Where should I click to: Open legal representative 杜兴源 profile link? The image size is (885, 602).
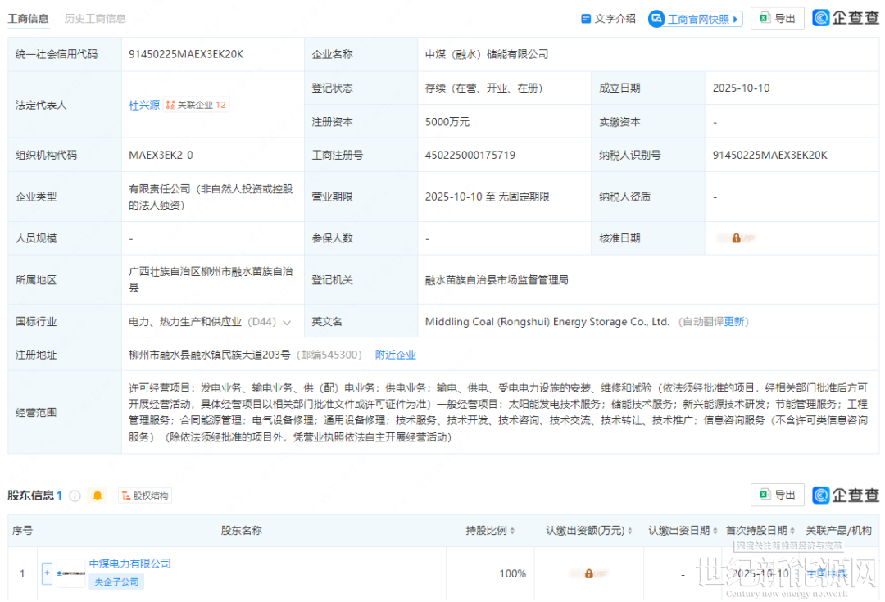pos(143,105)
